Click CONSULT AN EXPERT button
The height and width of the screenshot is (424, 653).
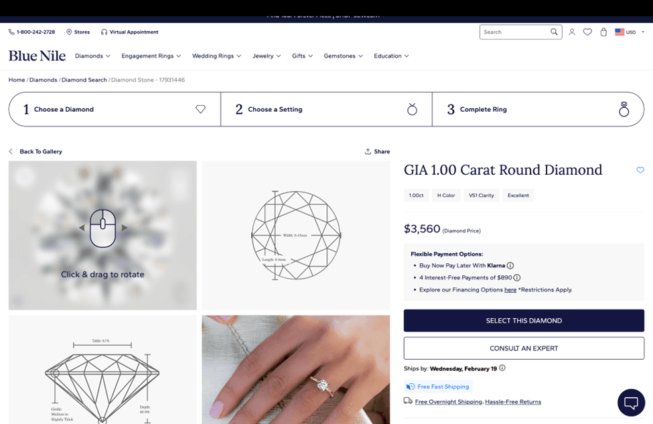click(x=524, y=348)
